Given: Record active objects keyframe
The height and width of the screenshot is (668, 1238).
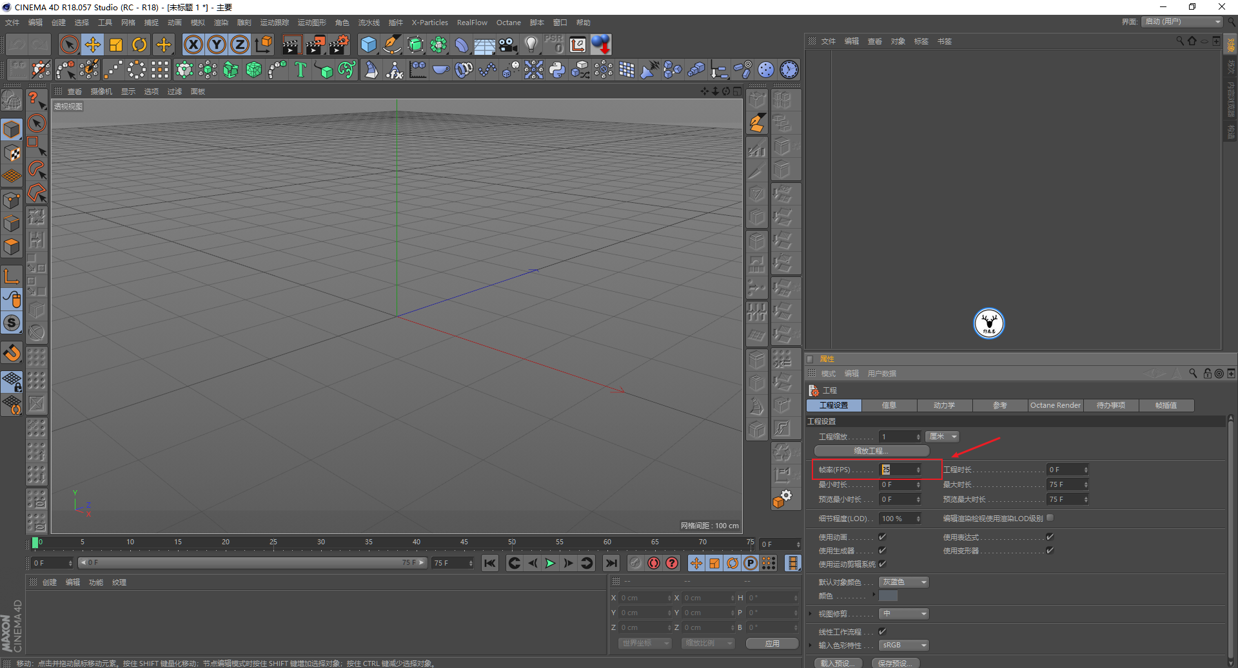Looking at the screenshot, I should tap(636, 563).
